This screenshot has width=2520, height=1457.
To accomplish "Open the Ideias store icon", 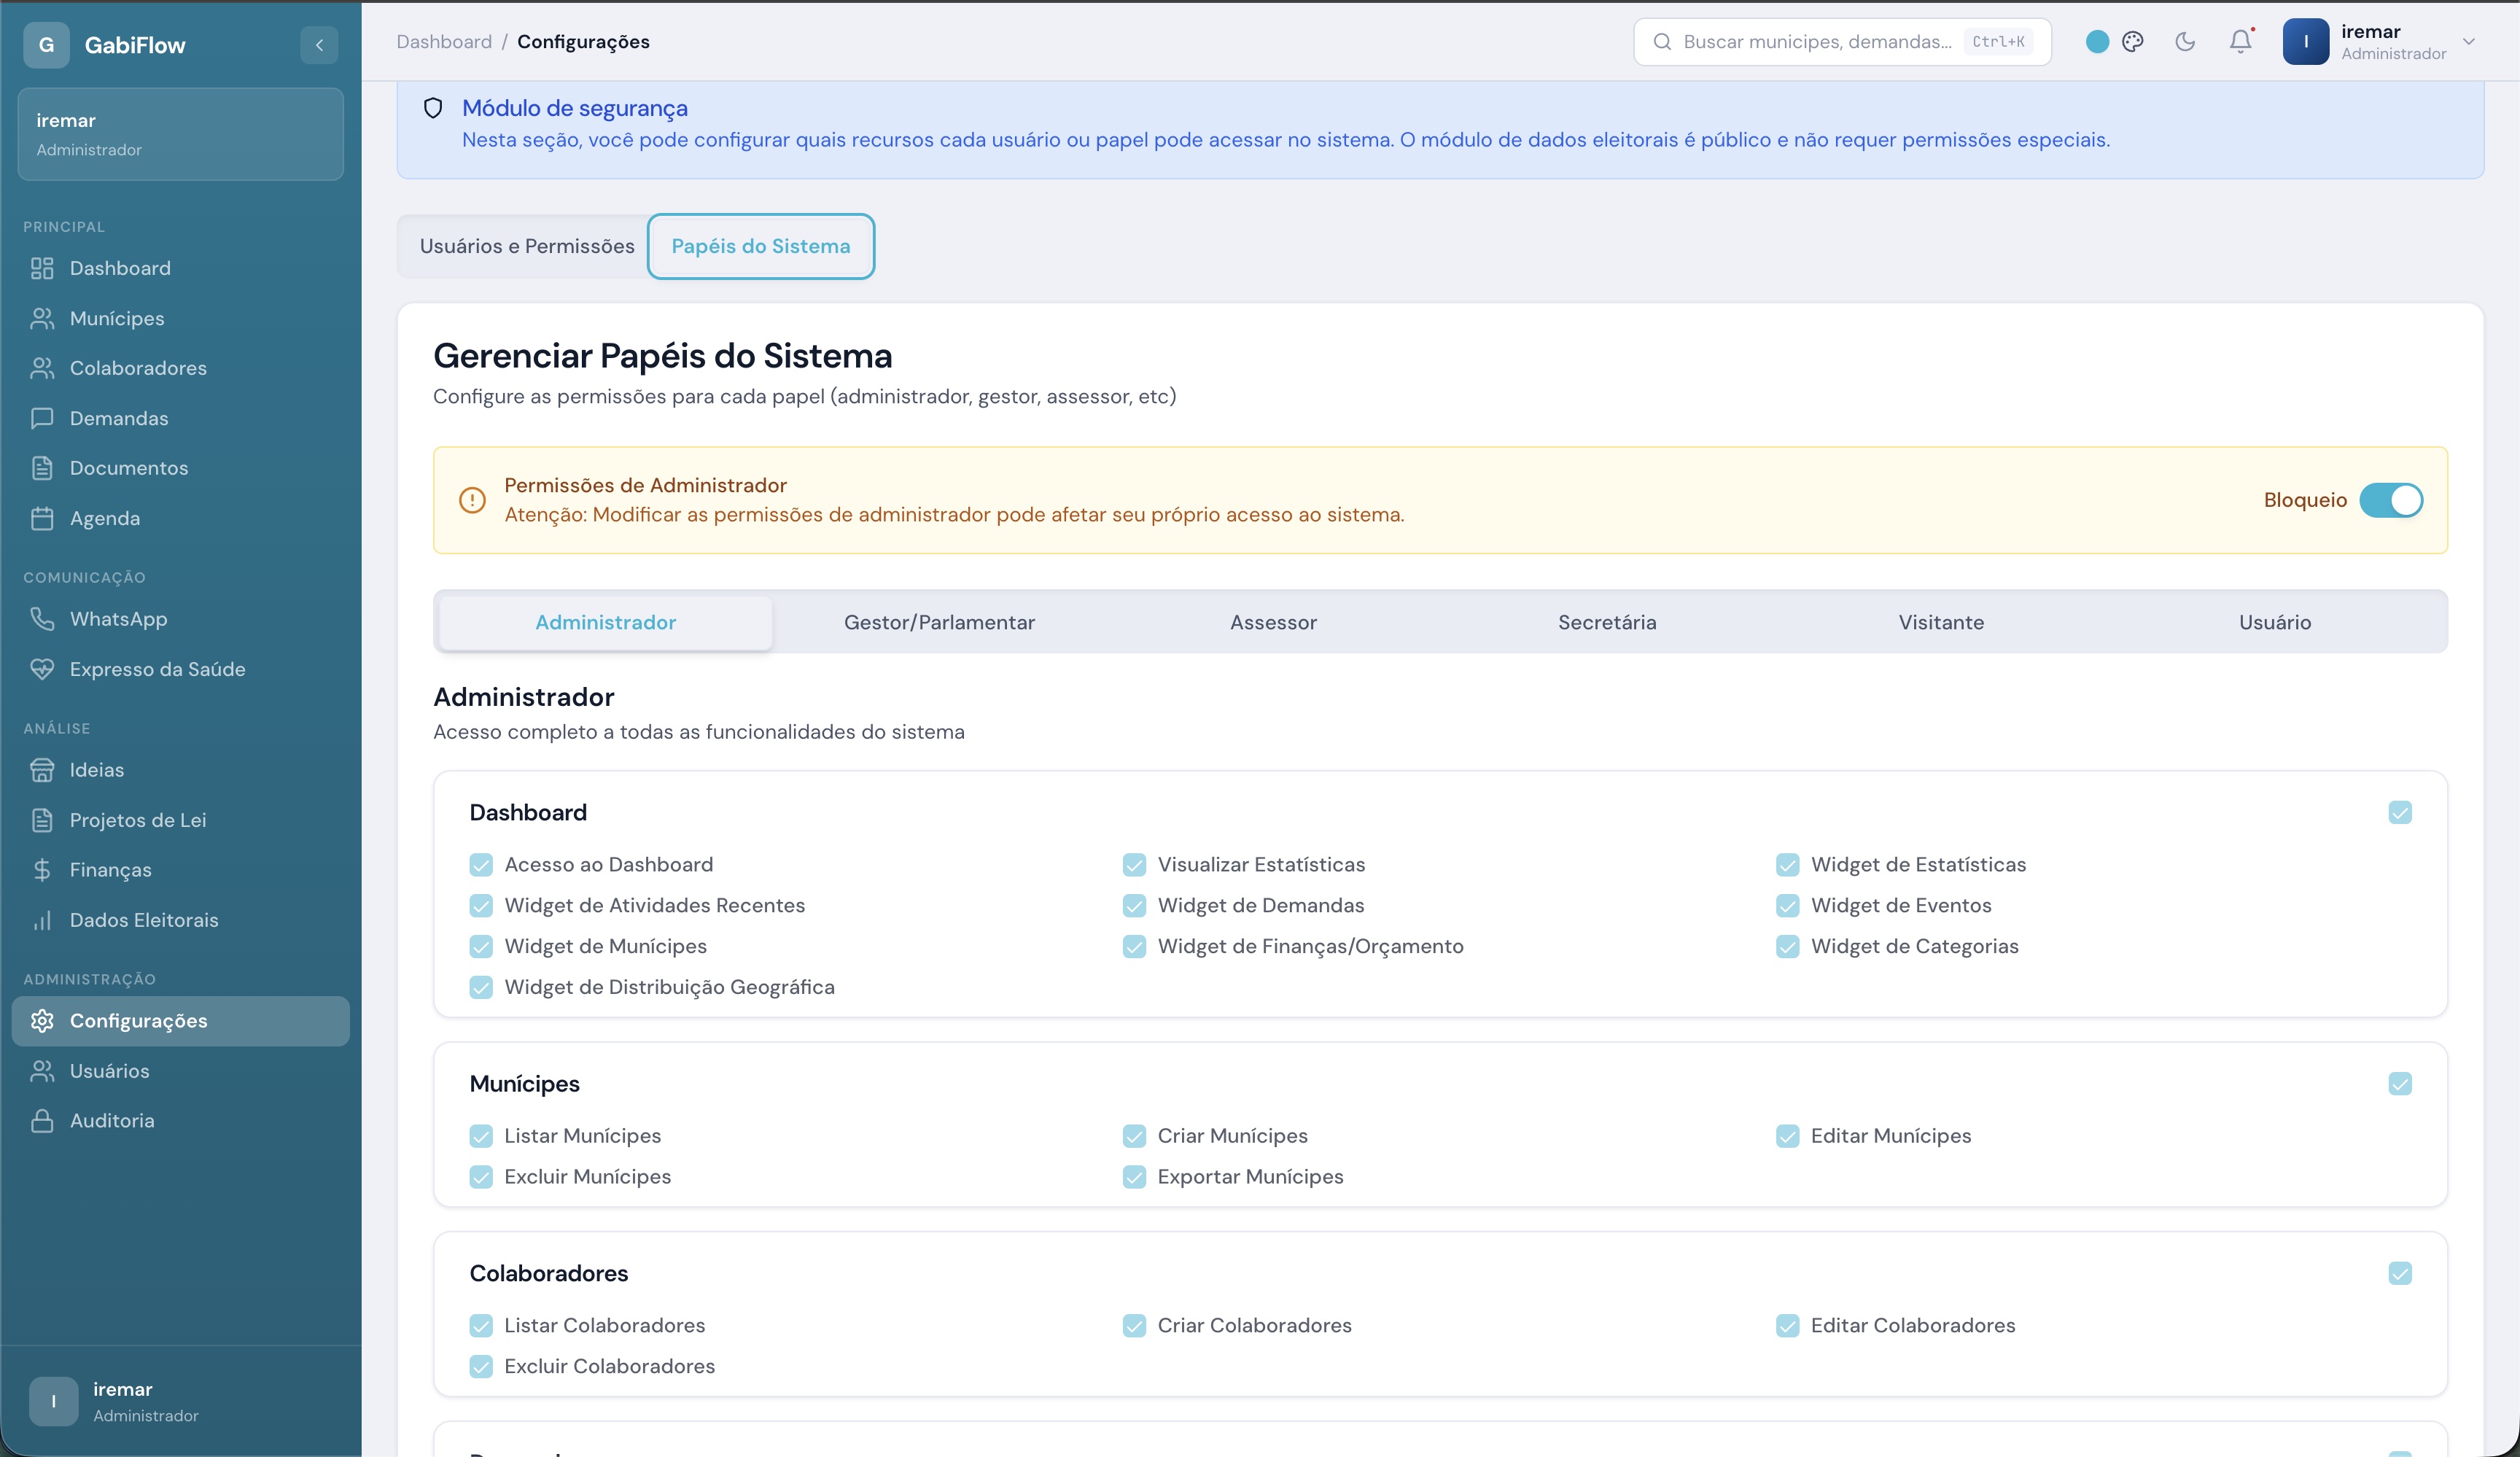I will 42,770.
